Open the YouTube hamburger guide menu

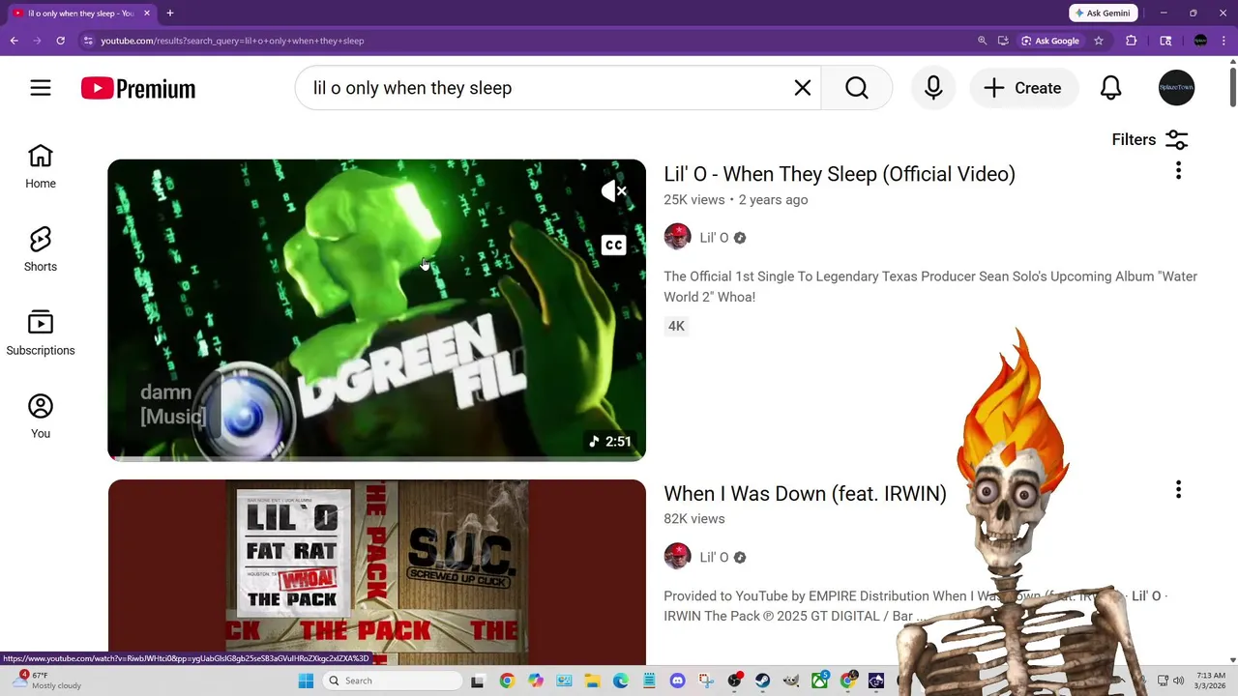click(x=41, y=88)
